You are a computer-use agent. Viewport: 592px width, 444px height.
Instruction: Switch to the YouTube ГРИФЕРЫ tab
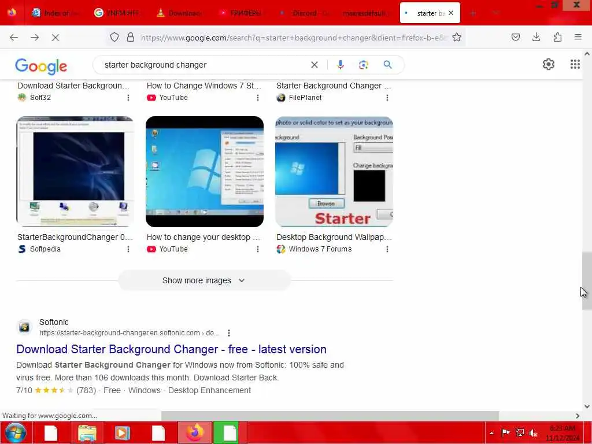[241, 13]
